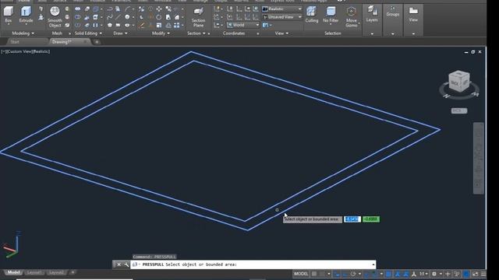This screenshot has height=280, width=499.
Task: Toggle clean screen mode in status bar
Action: (475, 274)
